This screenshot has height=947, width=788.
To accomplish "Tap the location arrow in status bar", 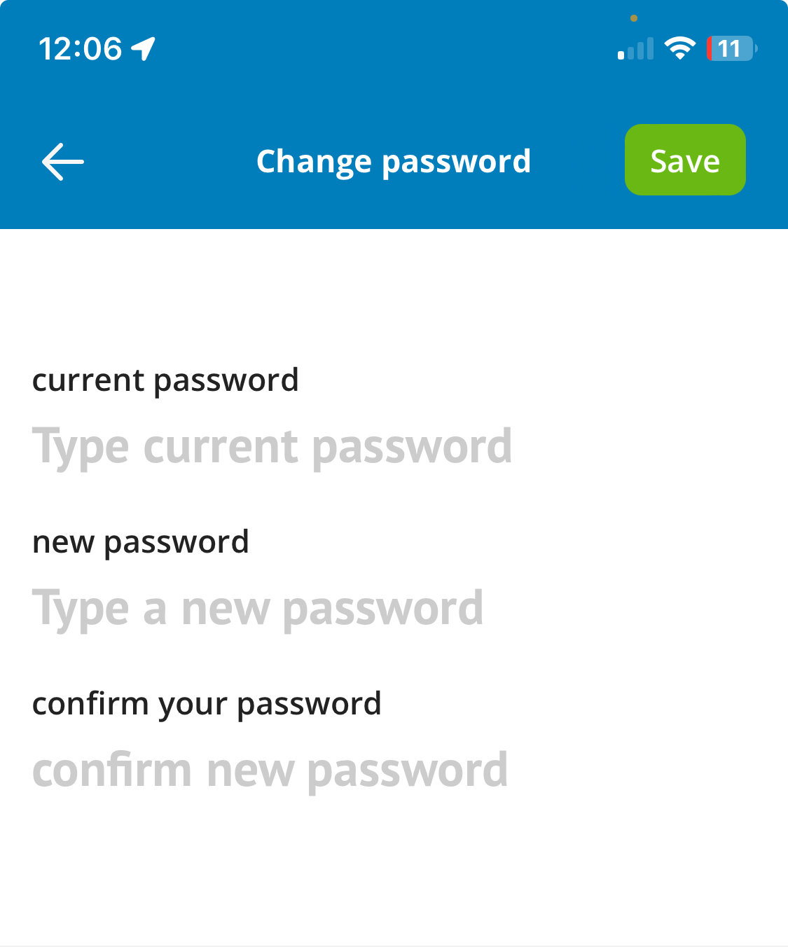I will pos(144,49).
